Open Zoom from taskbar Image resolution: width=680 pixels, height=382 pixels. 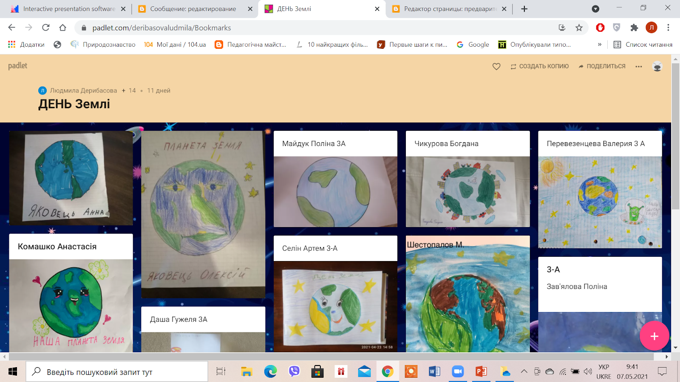(x=457, y=372)
